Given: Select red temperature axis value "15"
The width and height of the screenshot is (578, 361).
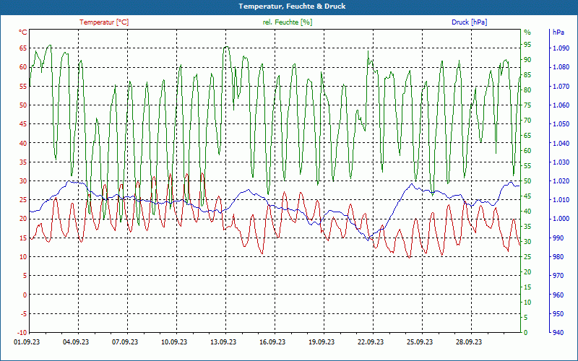Looking at the screenshot, I should (x=23, y=238).
